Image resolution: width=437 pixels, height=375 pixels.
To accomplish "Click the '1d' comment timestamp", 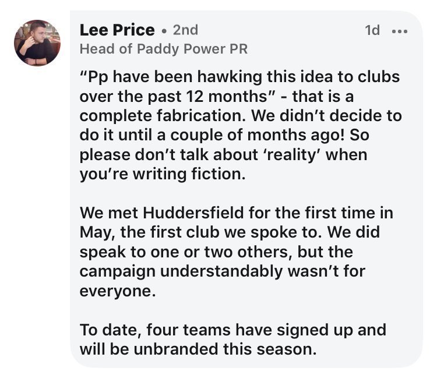I will (x=372, y=31).
